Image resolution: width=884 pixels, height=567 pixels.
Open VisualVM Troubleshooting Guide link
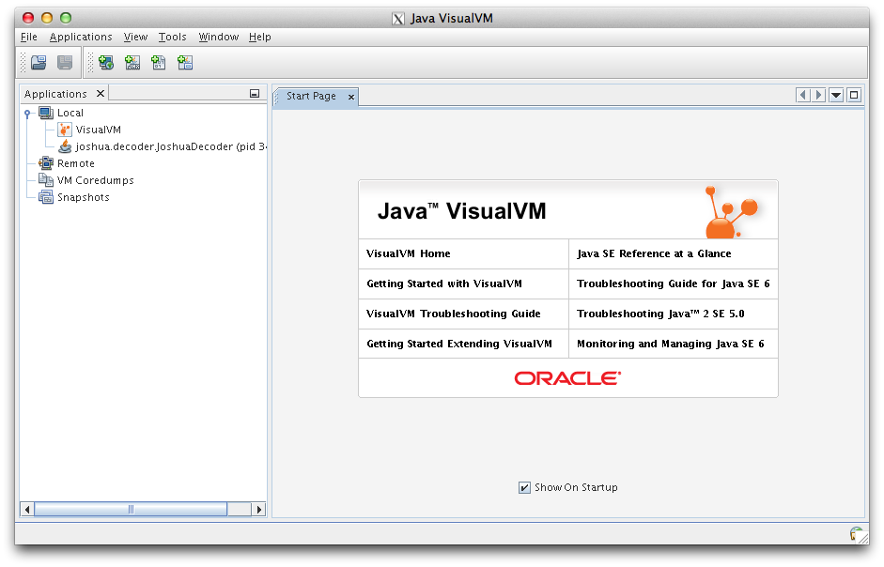pyautogui.click(x=454, y=314)
